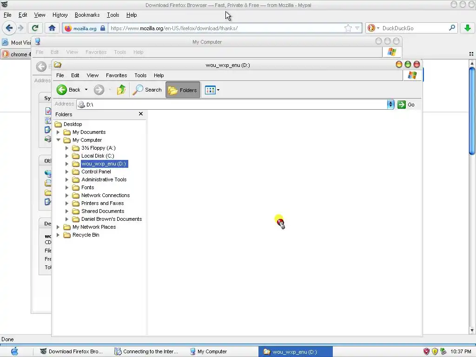
Task: Open Mypal Bookmarks menu
Action: tap(87, 15)
